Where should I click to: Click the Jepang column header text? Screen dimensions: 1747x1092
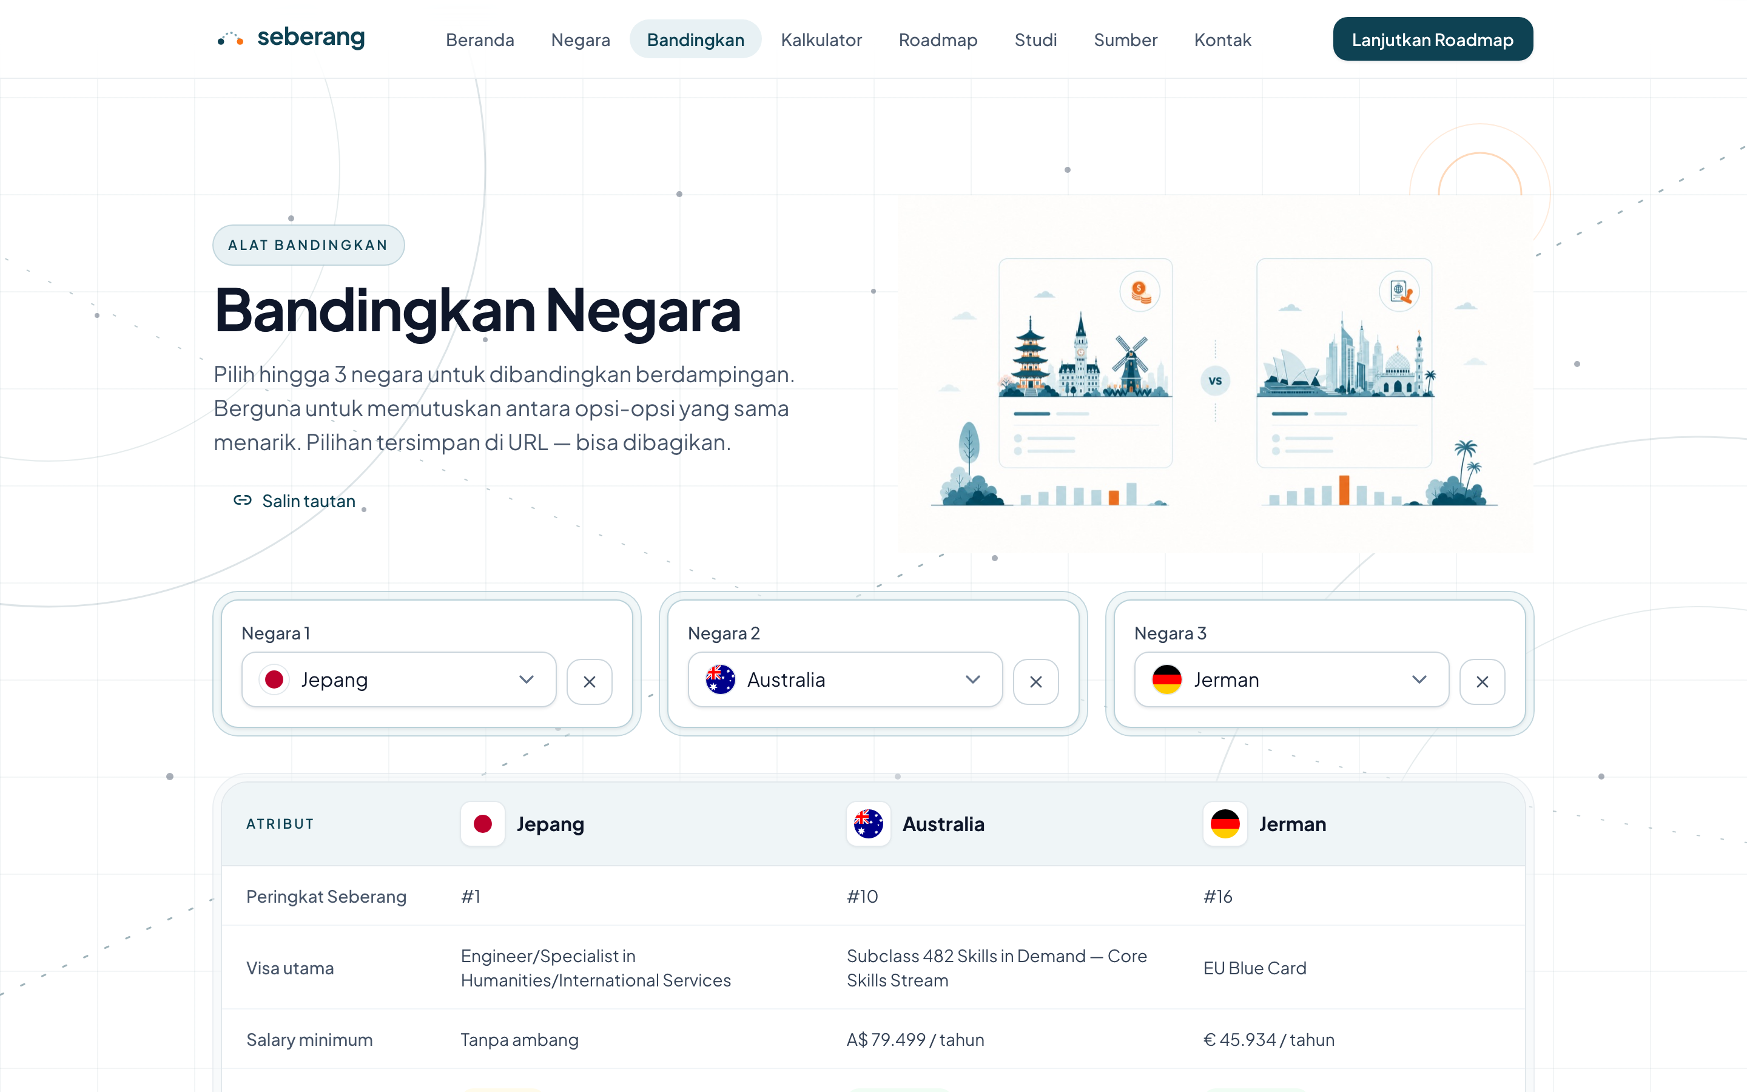(550, 823)
